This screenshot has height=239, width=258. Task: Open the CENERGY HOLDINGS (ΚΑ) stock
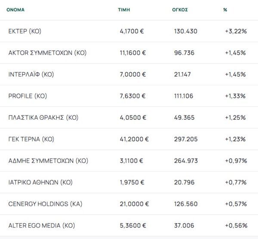click(45, 204)
